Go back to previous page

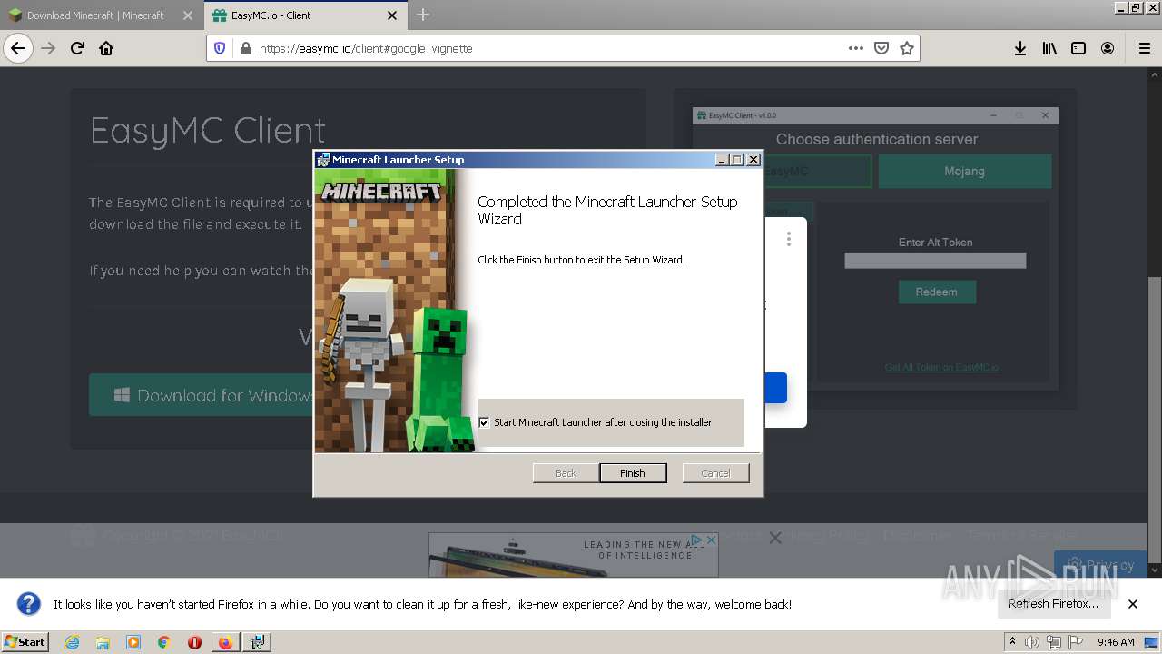coord(18,48)
